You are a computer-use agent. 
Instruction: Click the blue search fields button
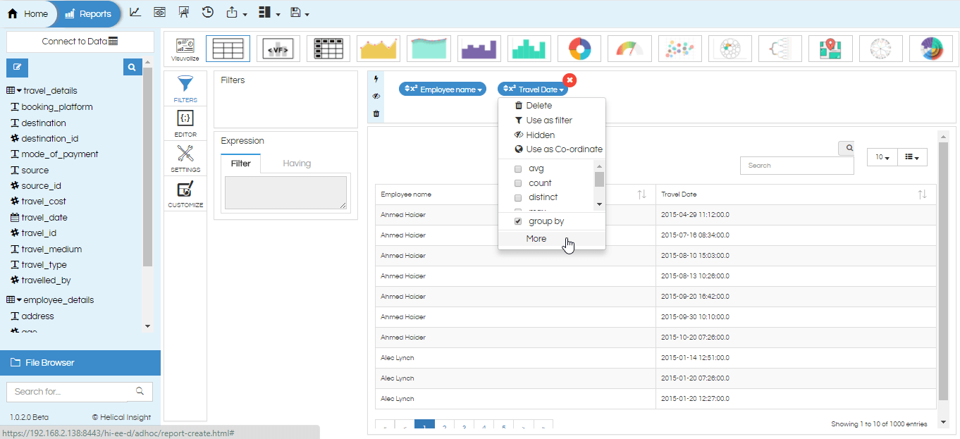pyautogui.click(x=131, y=68)
